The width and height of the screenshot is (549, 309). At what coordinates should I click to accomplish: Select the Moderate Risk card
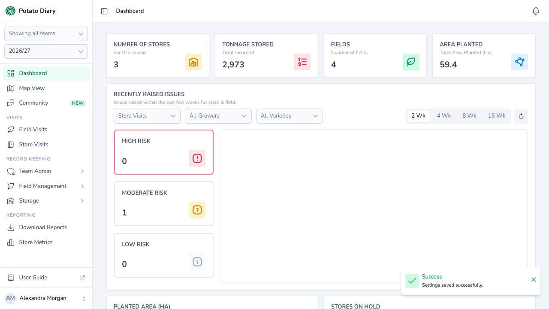(164, 204)
